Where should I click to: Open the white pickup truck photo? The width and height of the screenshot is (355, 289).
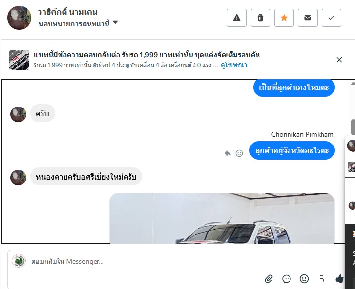point(222,218)
